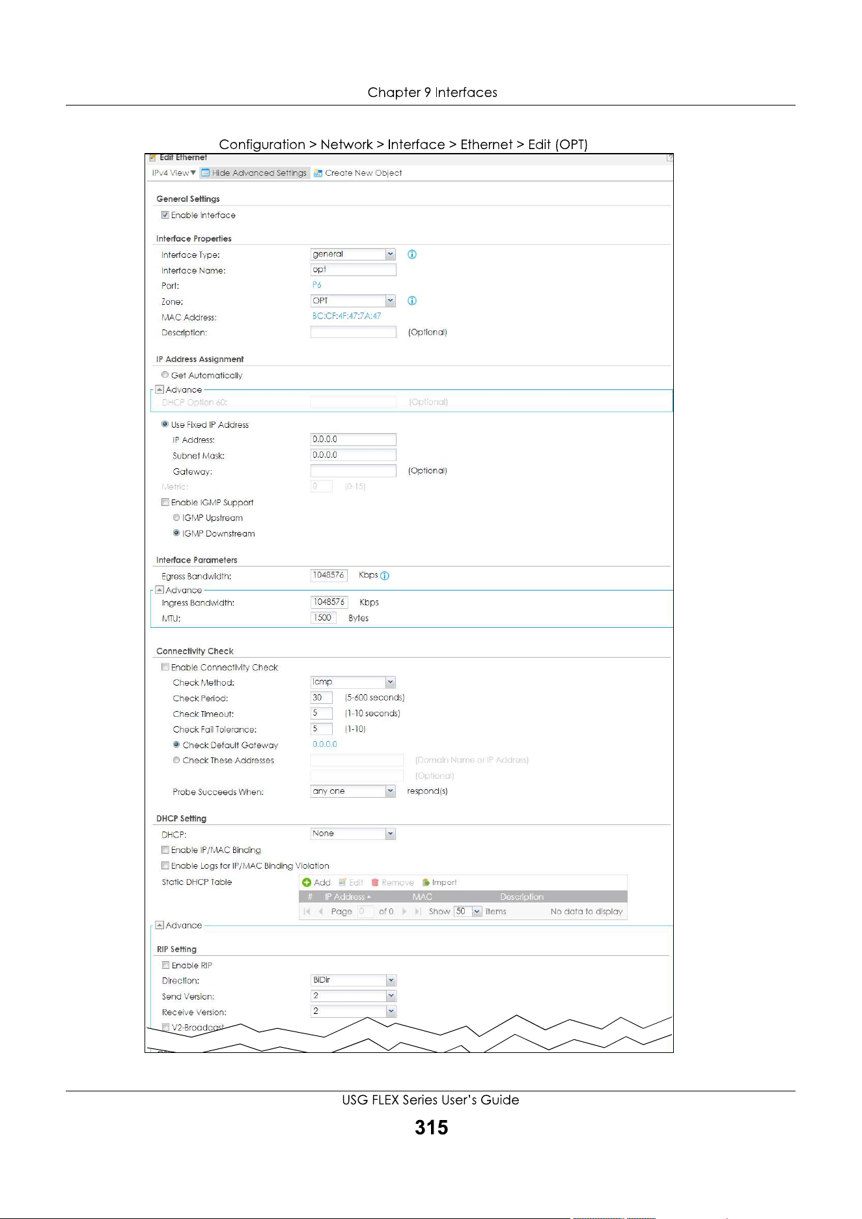Image resolution: width=862 pixels, height=1219 pixels.
Task: Click the MAC column header
Action: [422, 897]
